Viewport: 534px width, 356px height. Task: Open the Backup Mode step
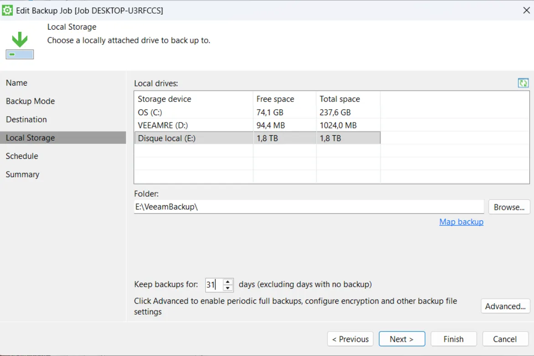[x=30, y=101]
